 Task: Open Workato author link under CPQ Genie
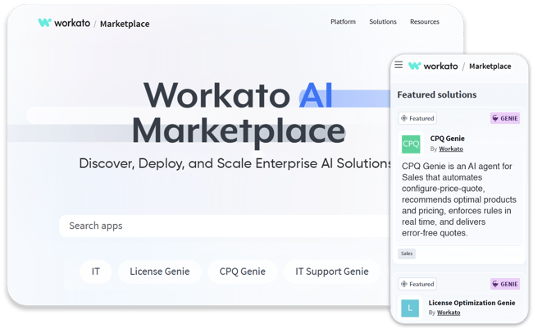pos(451,149)
